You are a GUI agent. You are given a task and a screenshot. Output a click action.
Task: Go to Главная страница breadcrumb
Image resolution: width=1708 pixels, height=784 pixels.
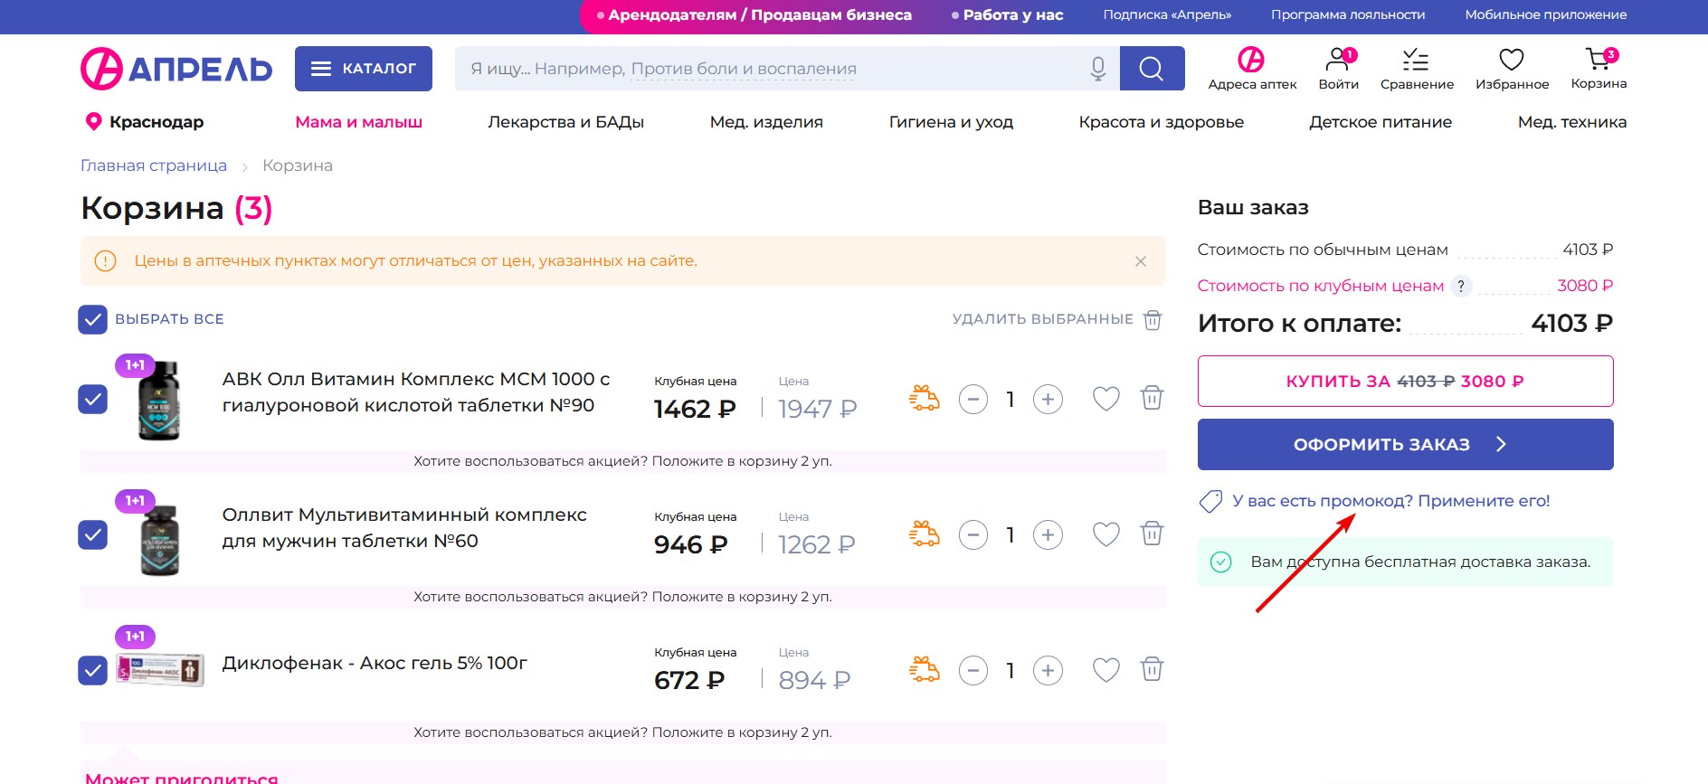pos(154,165)
